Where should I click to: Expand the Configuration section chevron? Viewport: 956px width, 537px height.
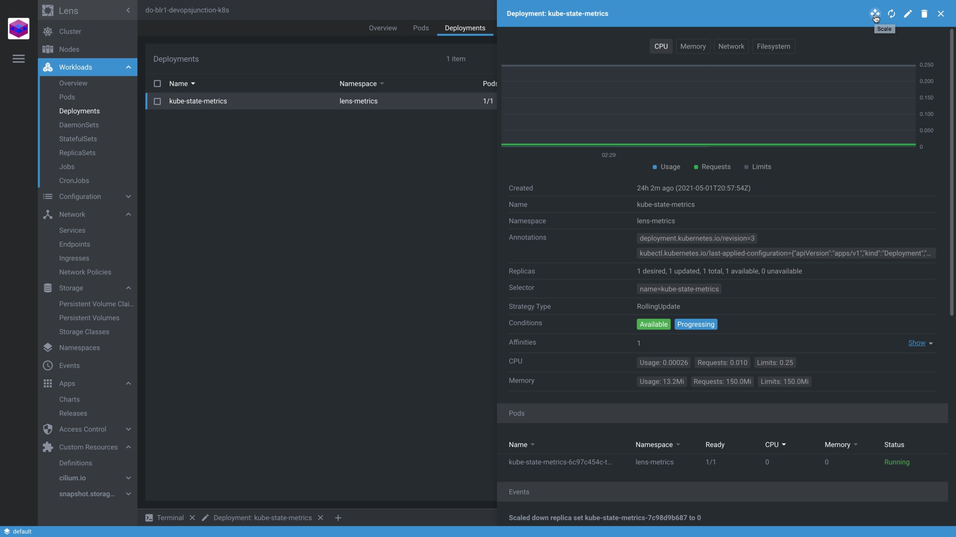[128, 197]
